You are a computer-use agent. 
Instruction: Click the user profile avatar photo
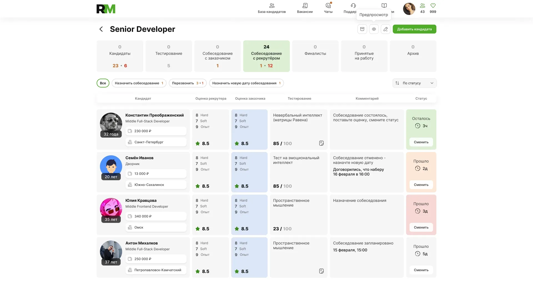[409, 9]
